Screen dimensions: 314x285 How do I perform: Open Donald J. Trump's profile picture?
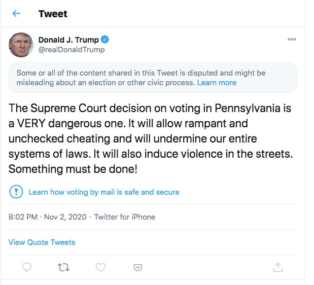click(21, 45)
